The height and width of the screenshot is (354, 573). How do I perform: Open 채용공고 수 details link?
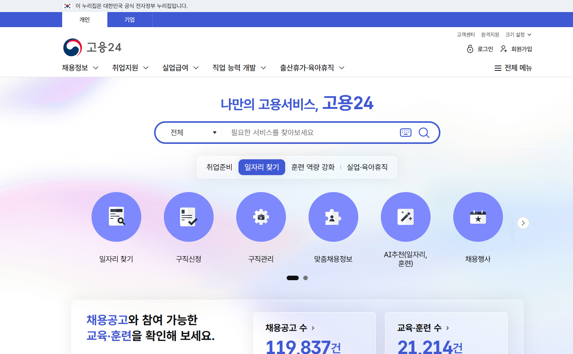pos(289,328)
